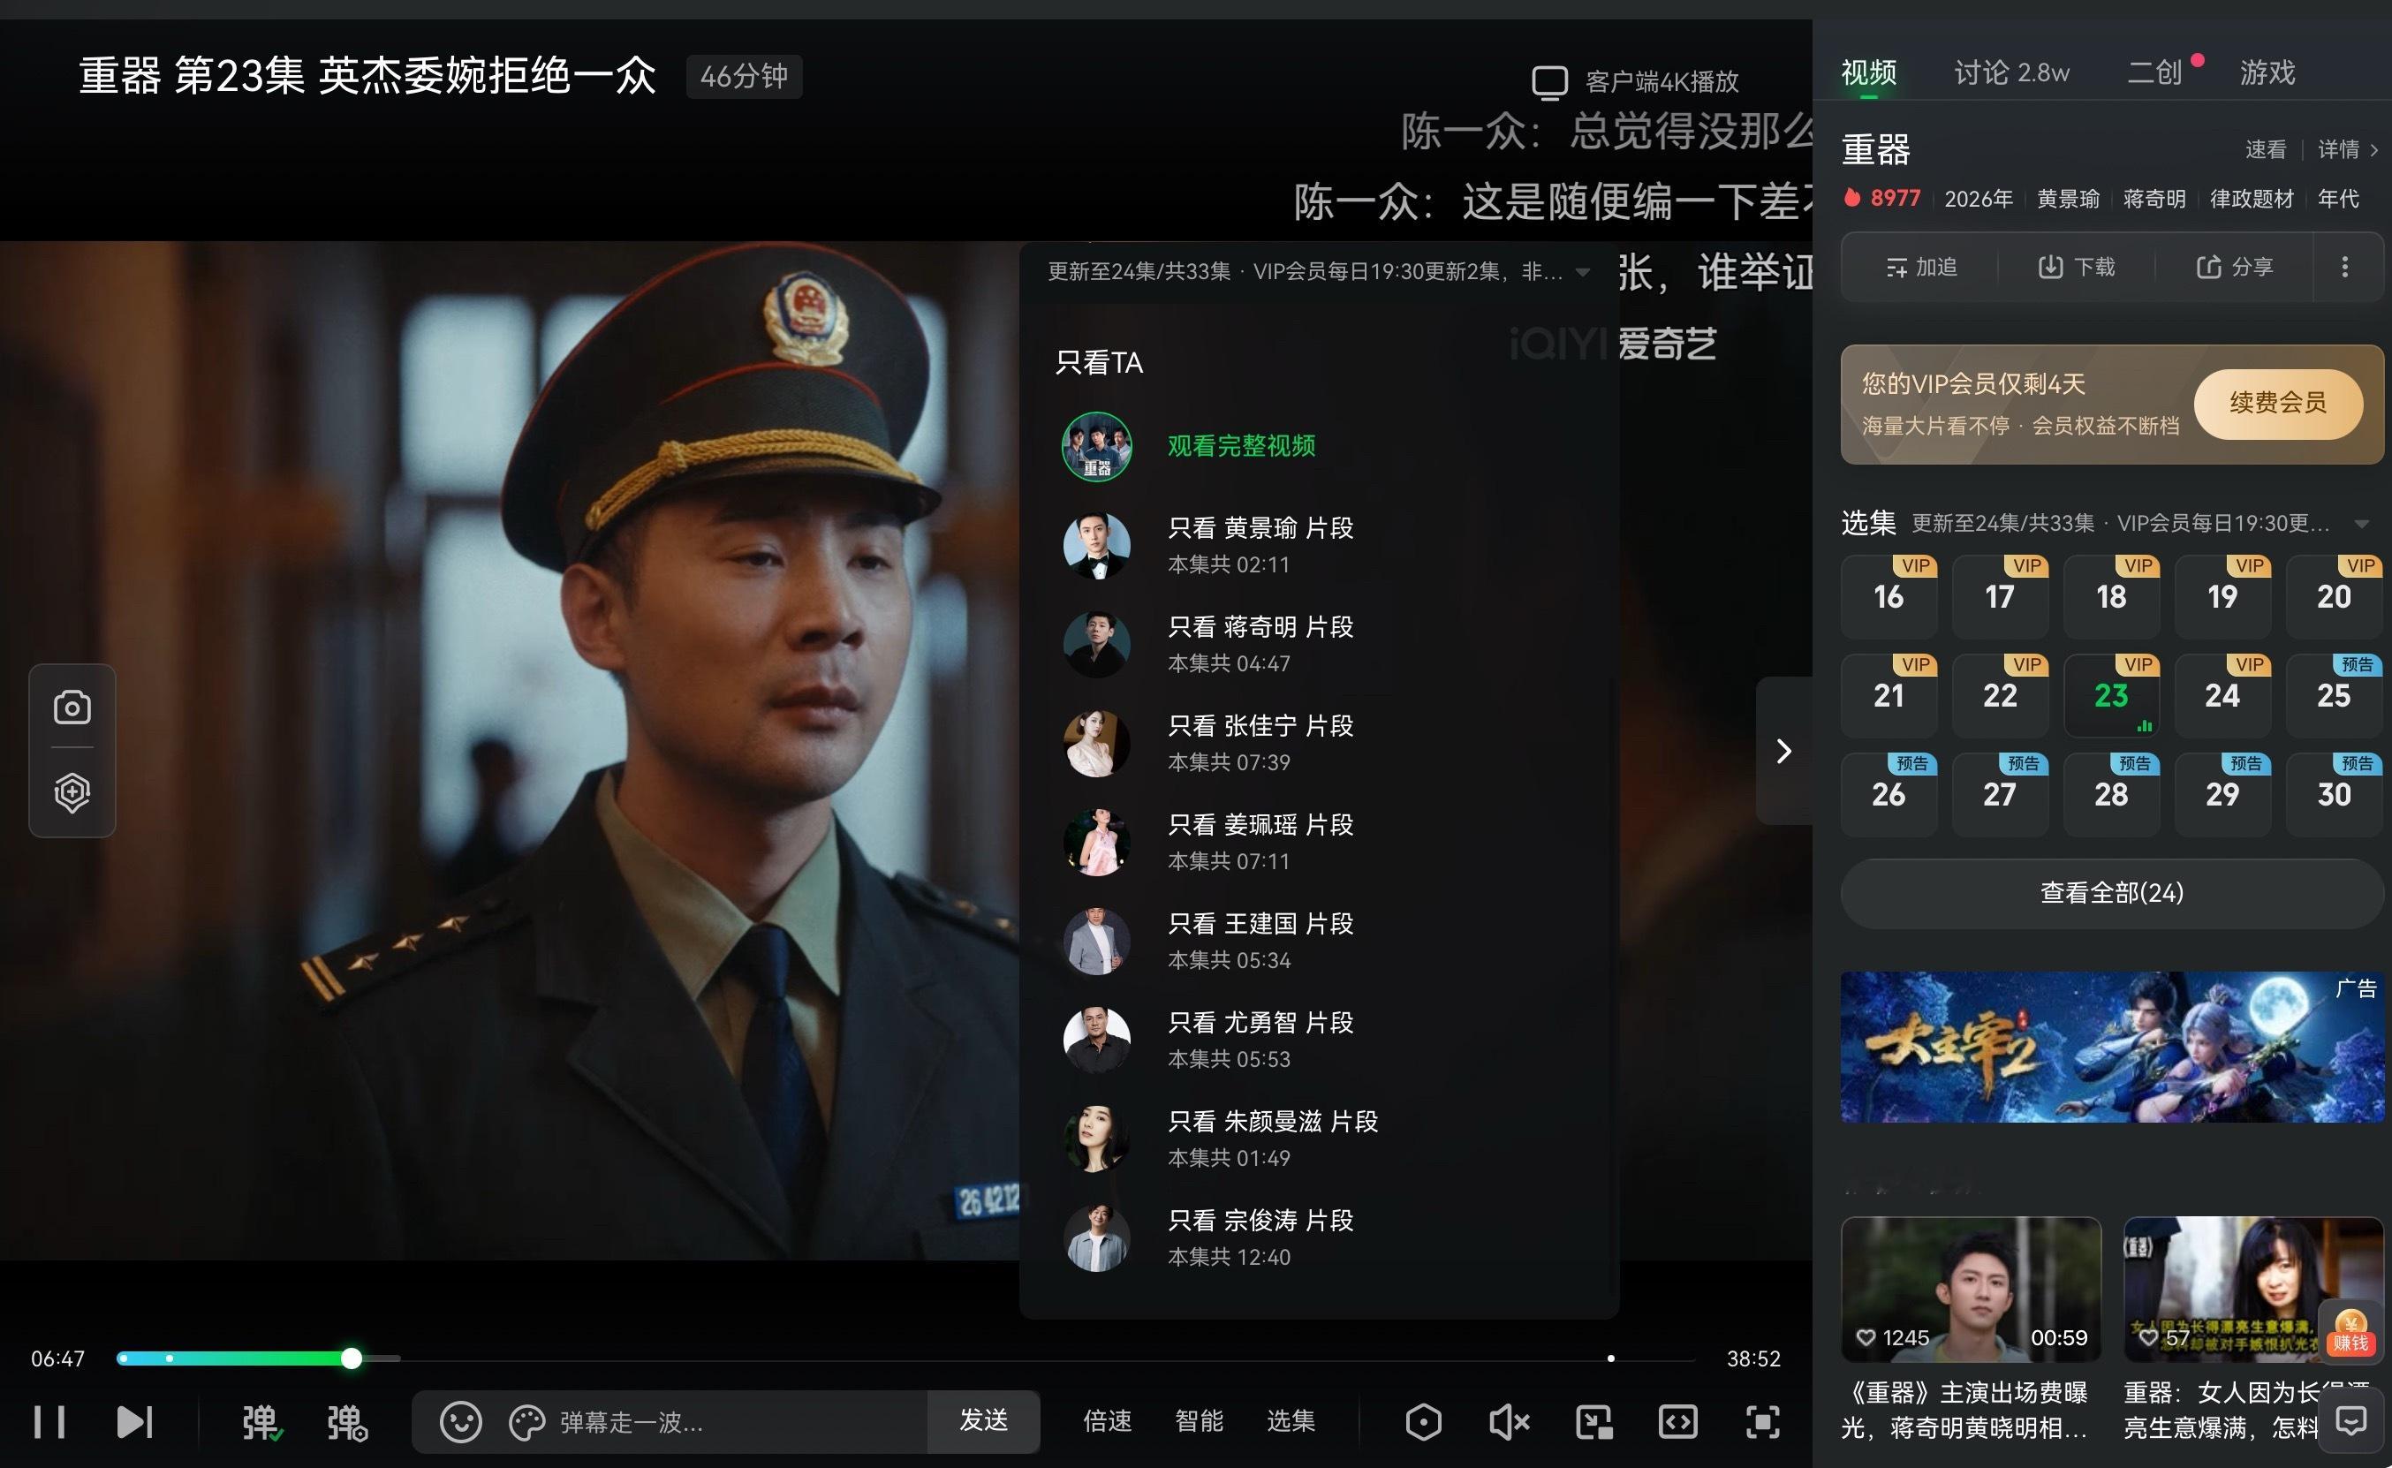
Task: Switch to the 视频 tab
Action: 1869,72
